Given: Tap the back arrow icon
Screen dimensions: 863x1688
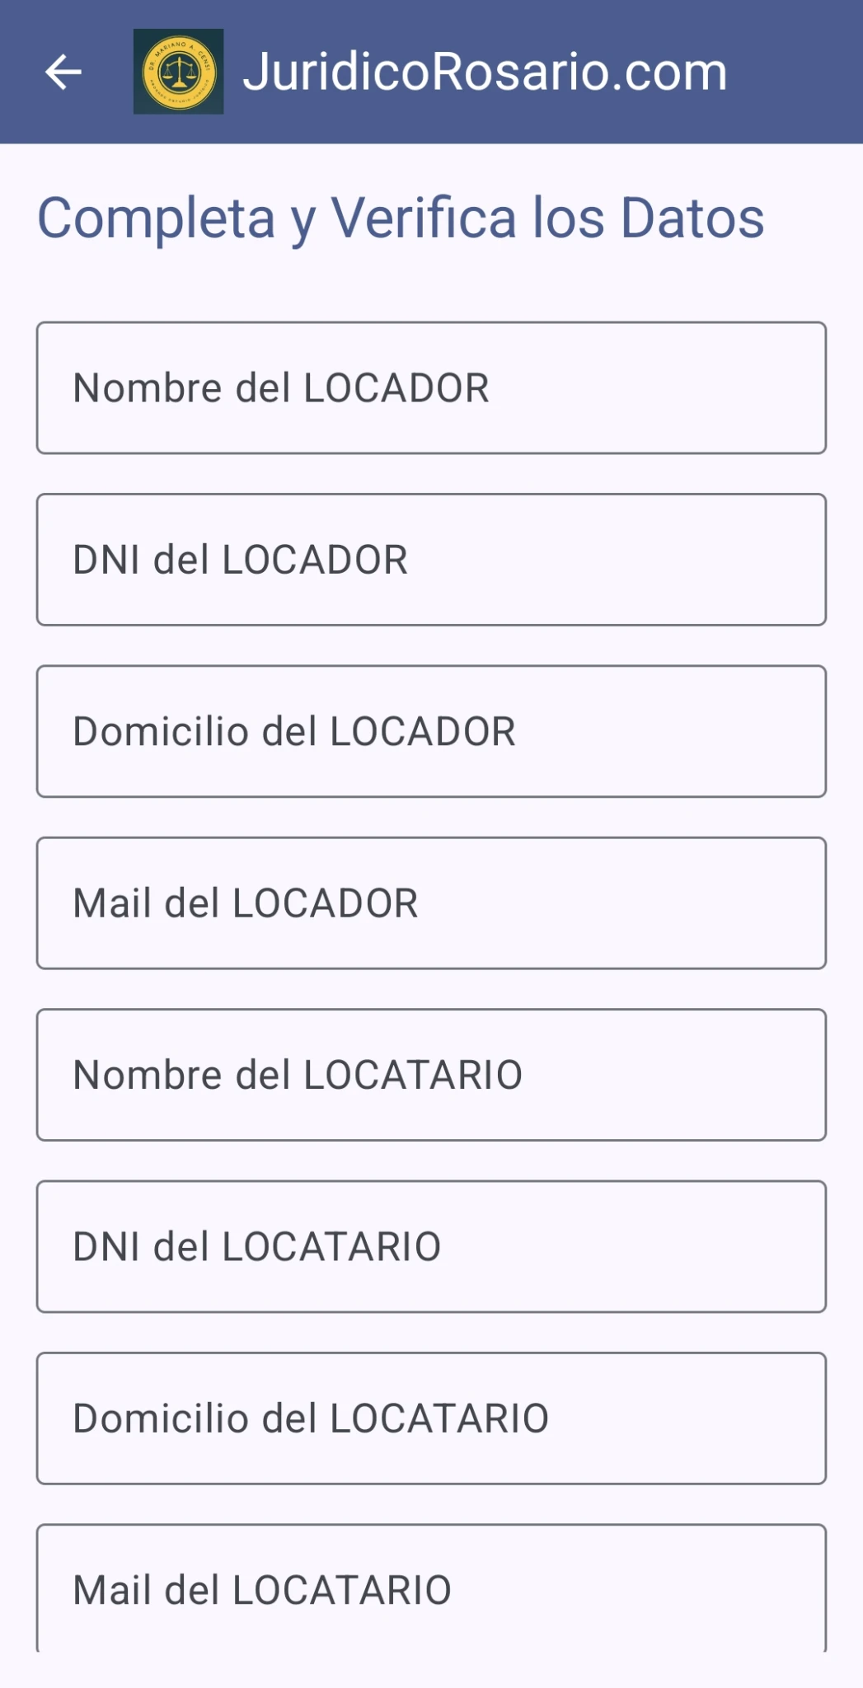Looking at the screenshot, I should tap(63, 72).
